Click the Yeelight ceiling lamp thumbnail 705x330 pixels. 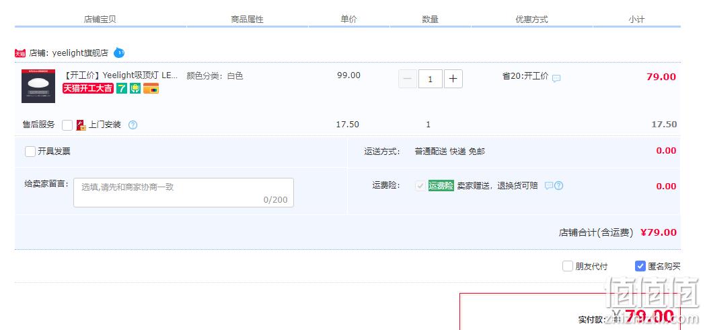[x=38, y=86]
